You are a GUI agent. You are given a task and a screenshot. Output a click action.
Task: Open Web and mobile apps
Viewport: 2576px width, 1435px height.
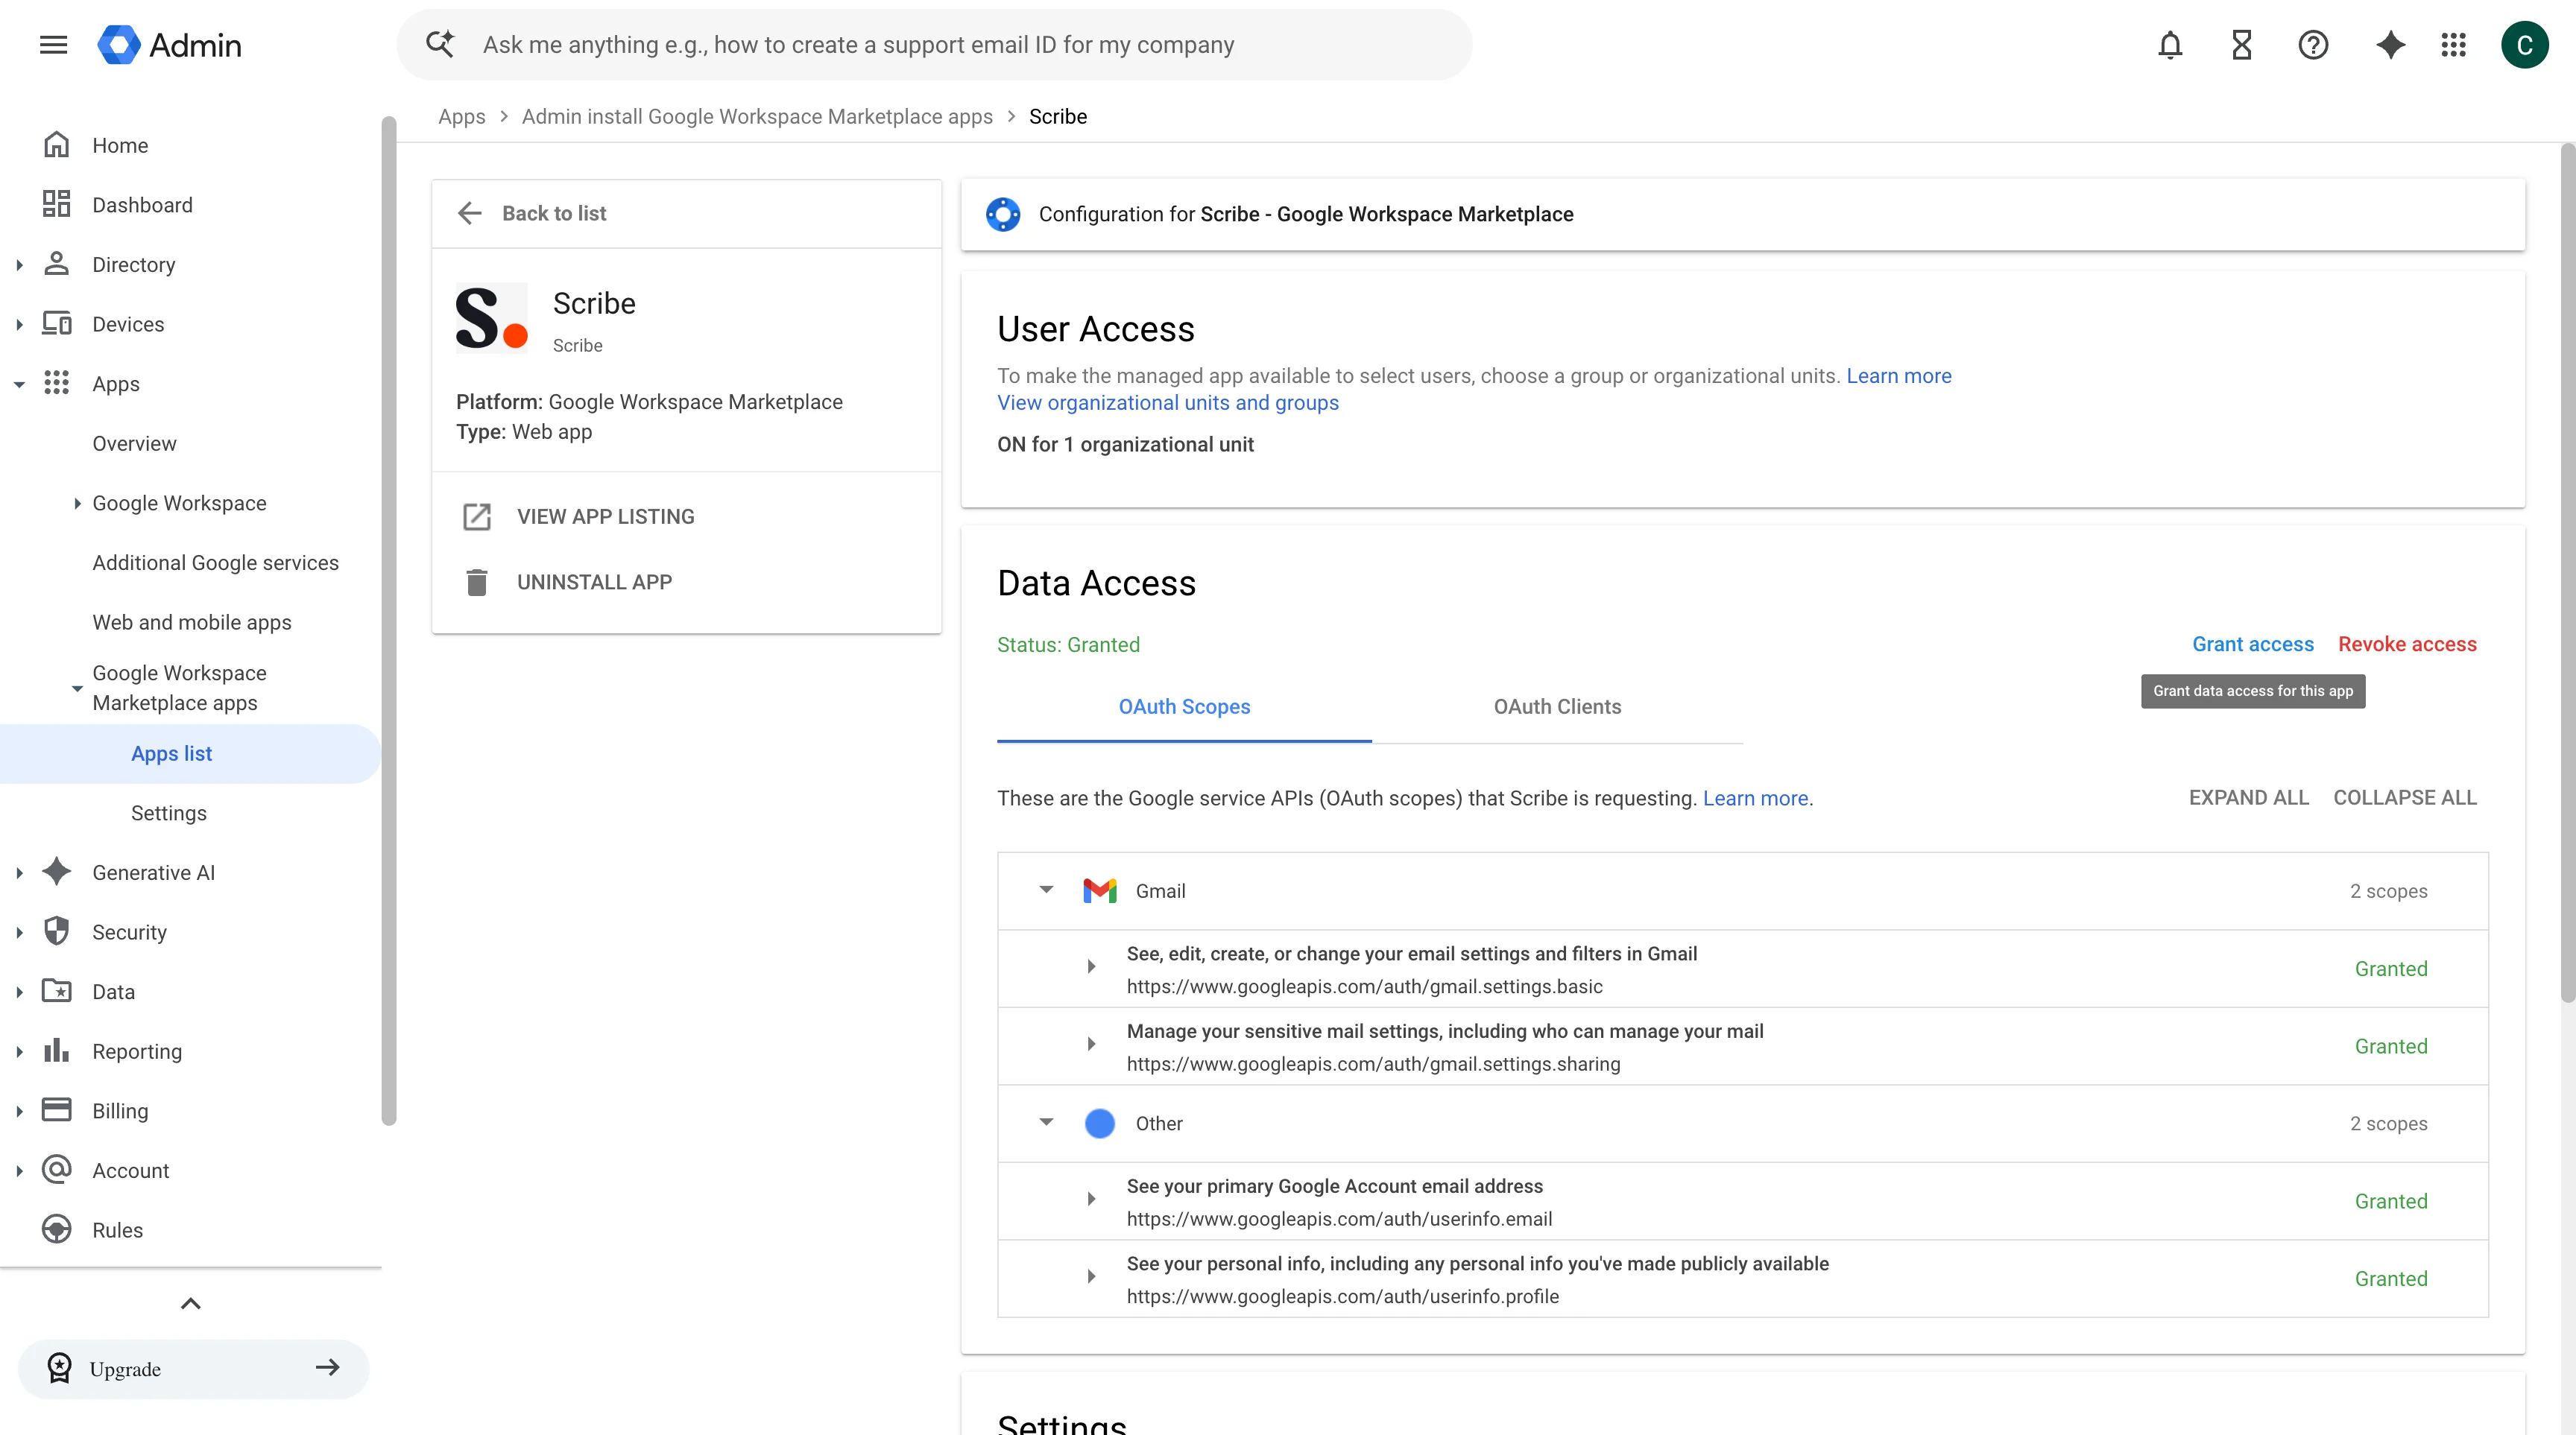coord(192,623)
